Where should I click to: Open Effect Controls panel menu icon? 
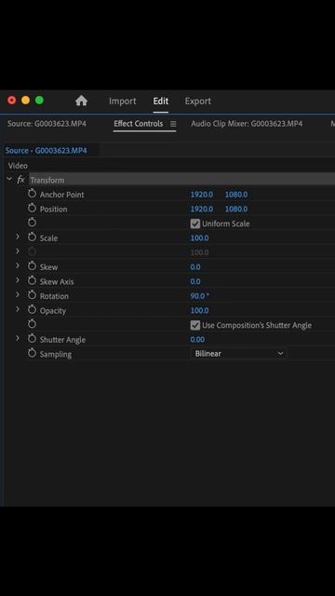173,124
